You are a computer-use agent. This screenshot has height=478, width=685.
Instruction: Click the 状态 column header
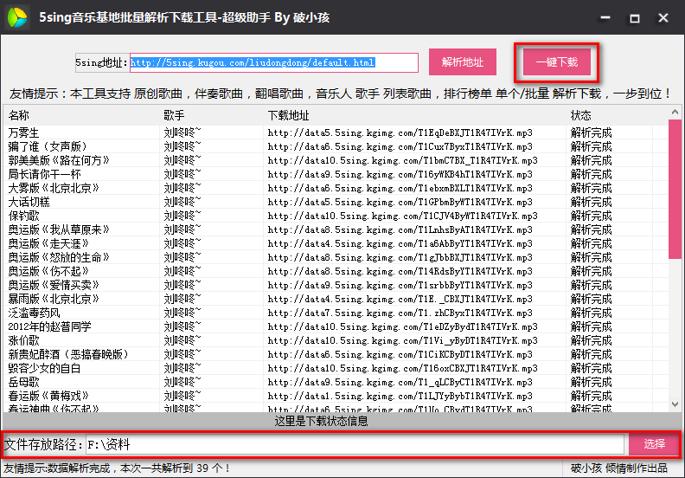(610, 115)
